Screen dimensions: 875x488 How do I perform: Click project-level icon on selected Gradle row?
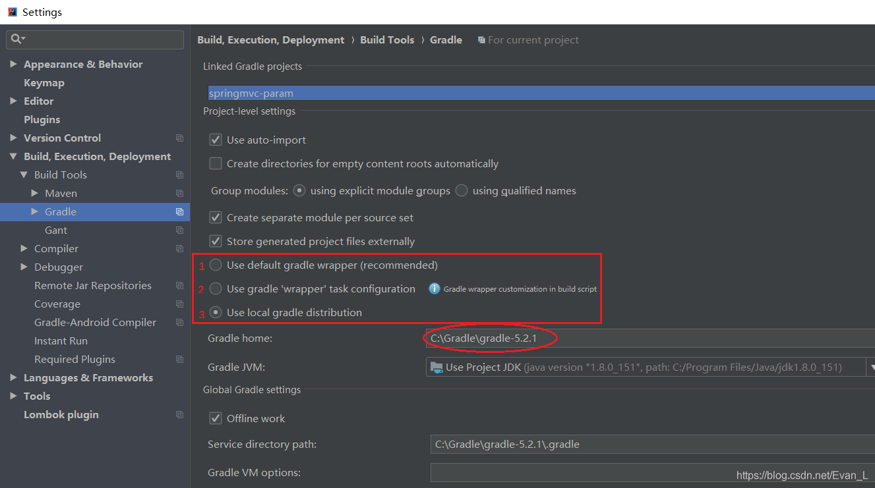tap(179, 211)
